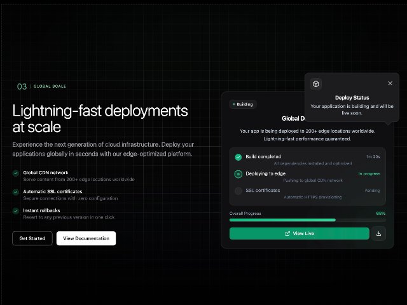Click the Instant rollbacks check icon
Image resolution: width=407 pixels, height=305 pixels.
(16, 211)
